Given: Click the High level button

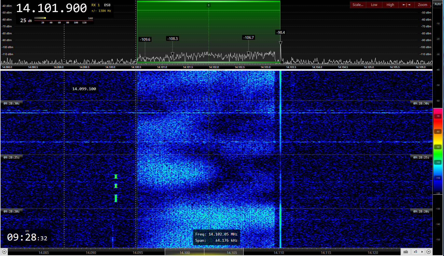Looking at the screenshot, I should click(390, 5).
